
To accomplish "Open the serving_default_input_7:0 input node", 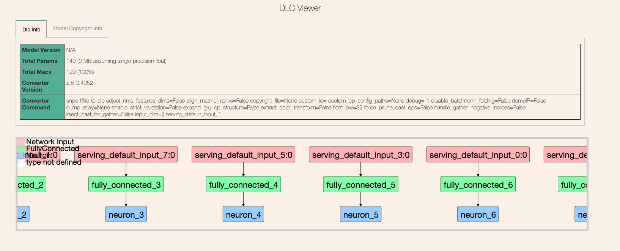I will pyautogui.click(x=126, y=154).
